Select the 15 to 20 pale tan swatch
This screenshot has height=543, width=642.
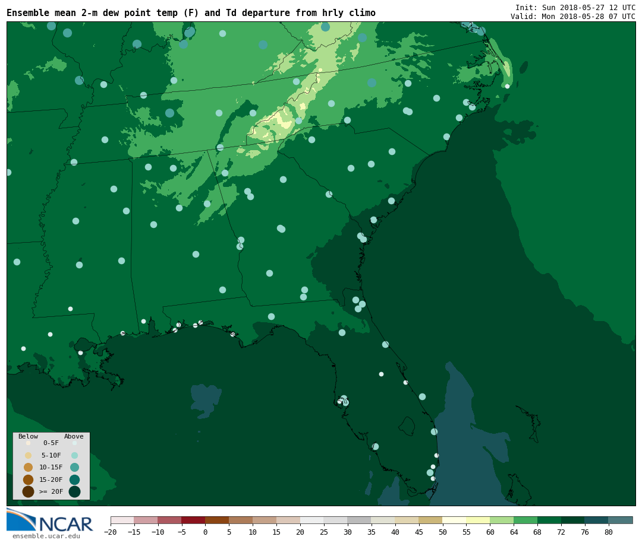click(x=289, y=520)
